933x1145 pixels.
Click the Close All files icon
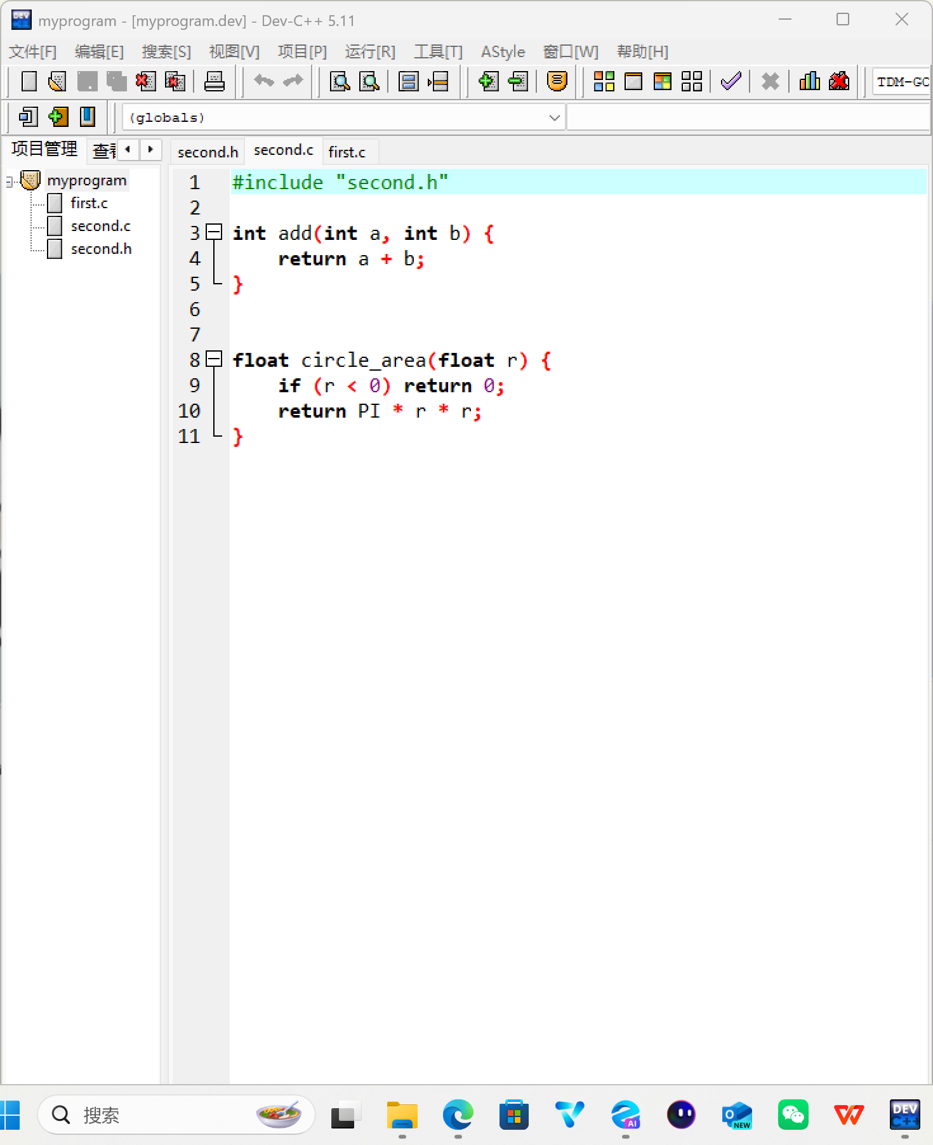(175, 81)
